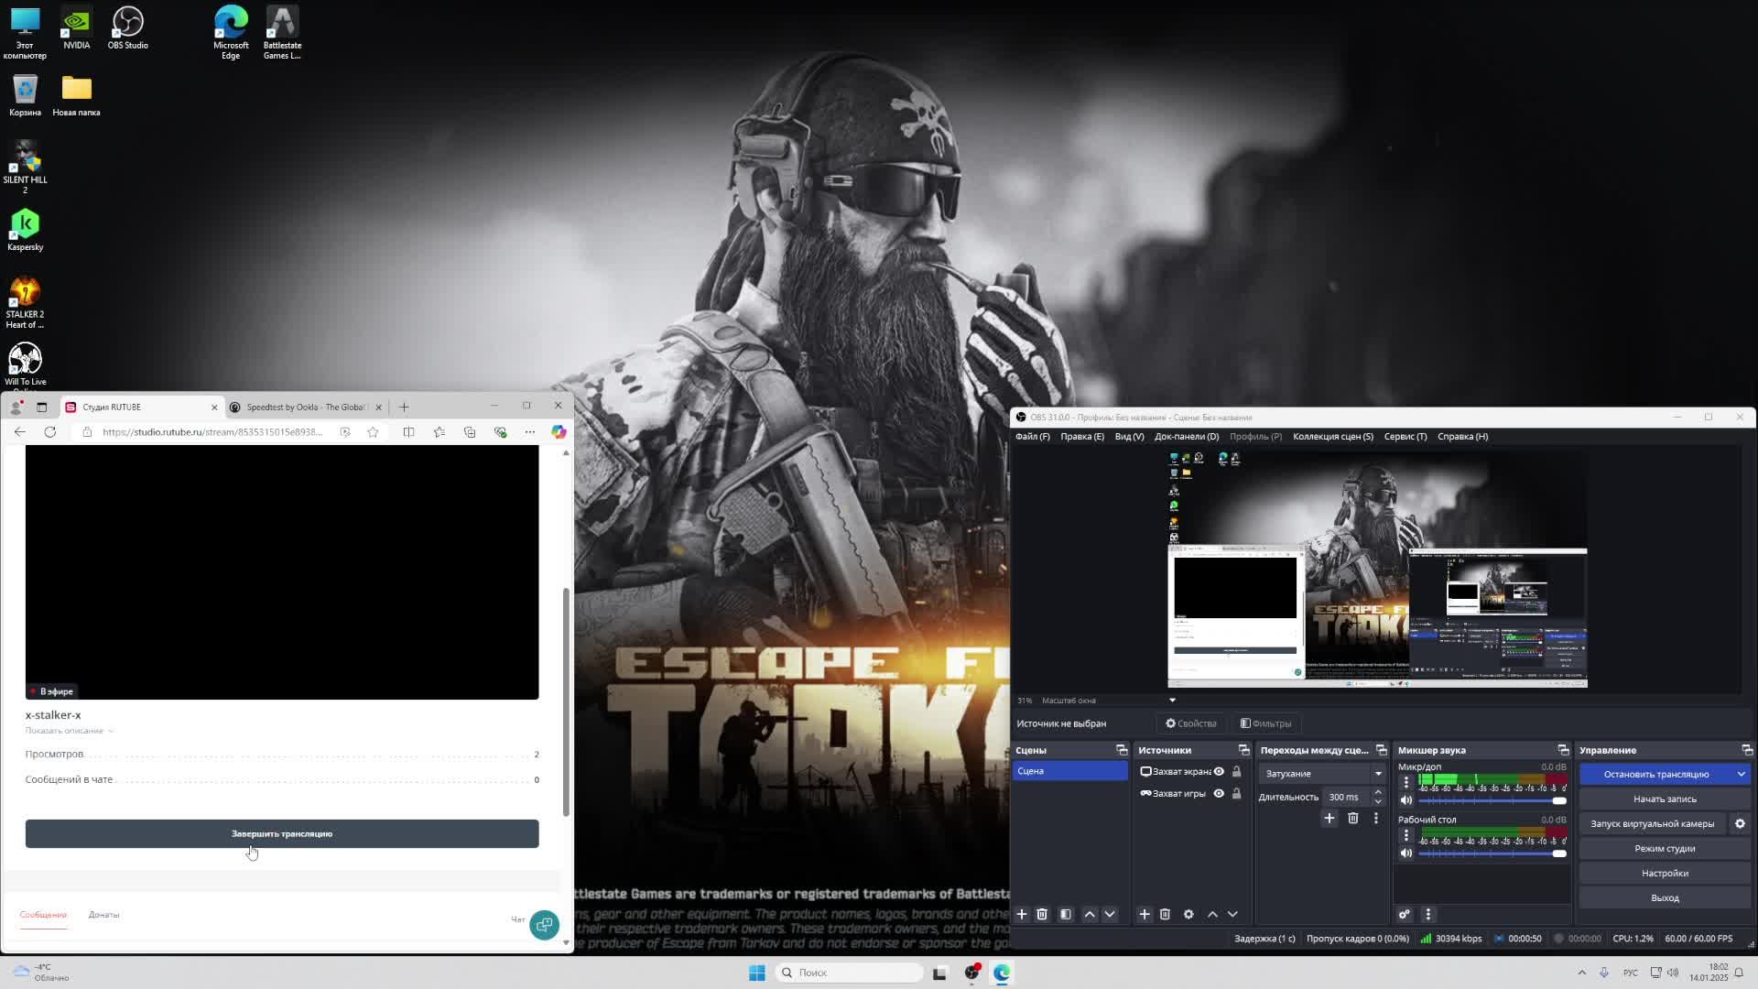Screen dimensions: 1758x989
Task: Delete selected source in Sources panel
Action: [1165, 914]
